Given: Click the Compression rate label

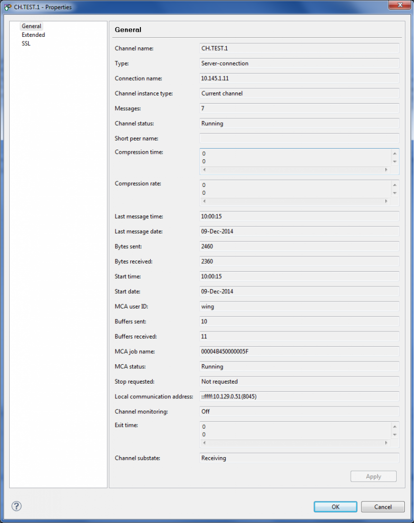Looking at the screenshot, I should tap(138, 183).
